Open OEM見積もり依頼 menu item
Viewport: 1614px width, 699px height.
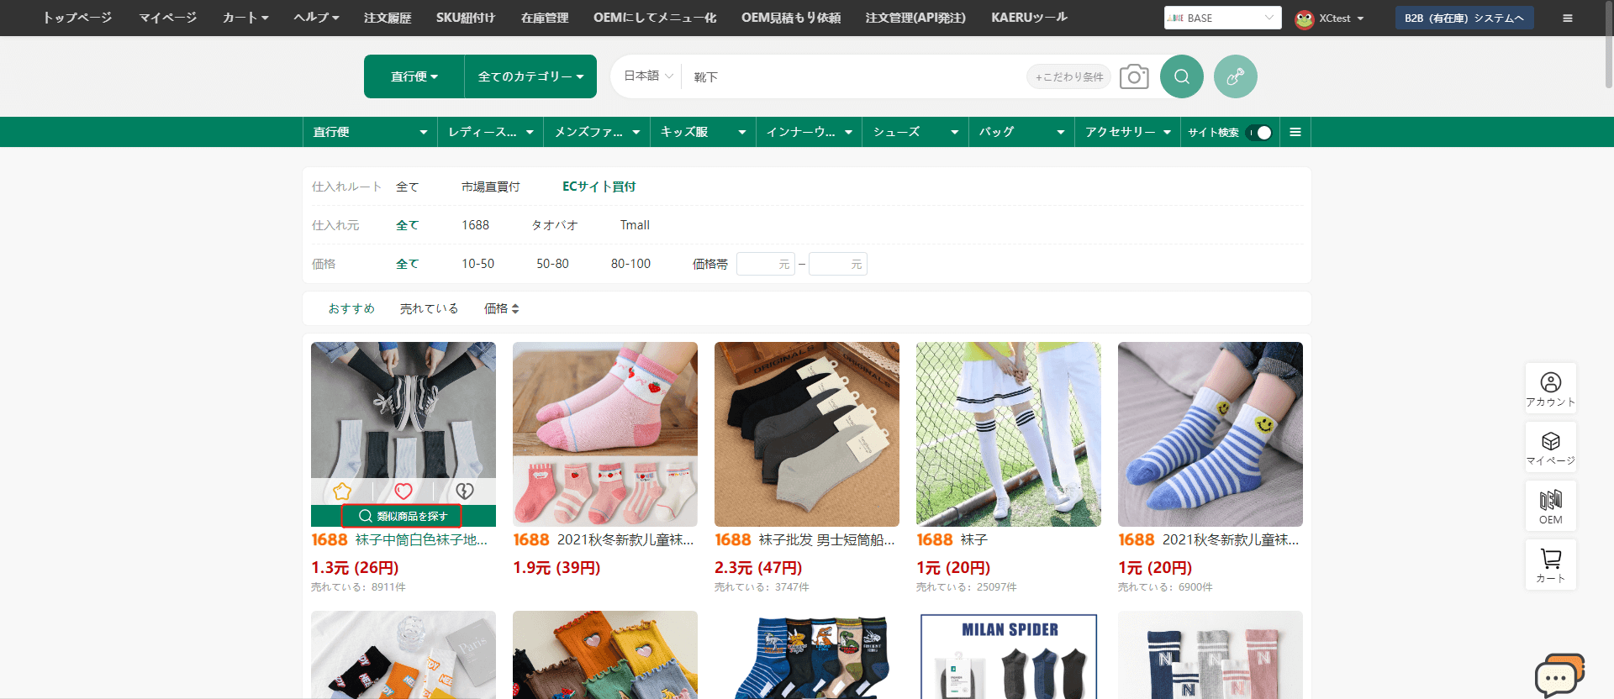791,18
